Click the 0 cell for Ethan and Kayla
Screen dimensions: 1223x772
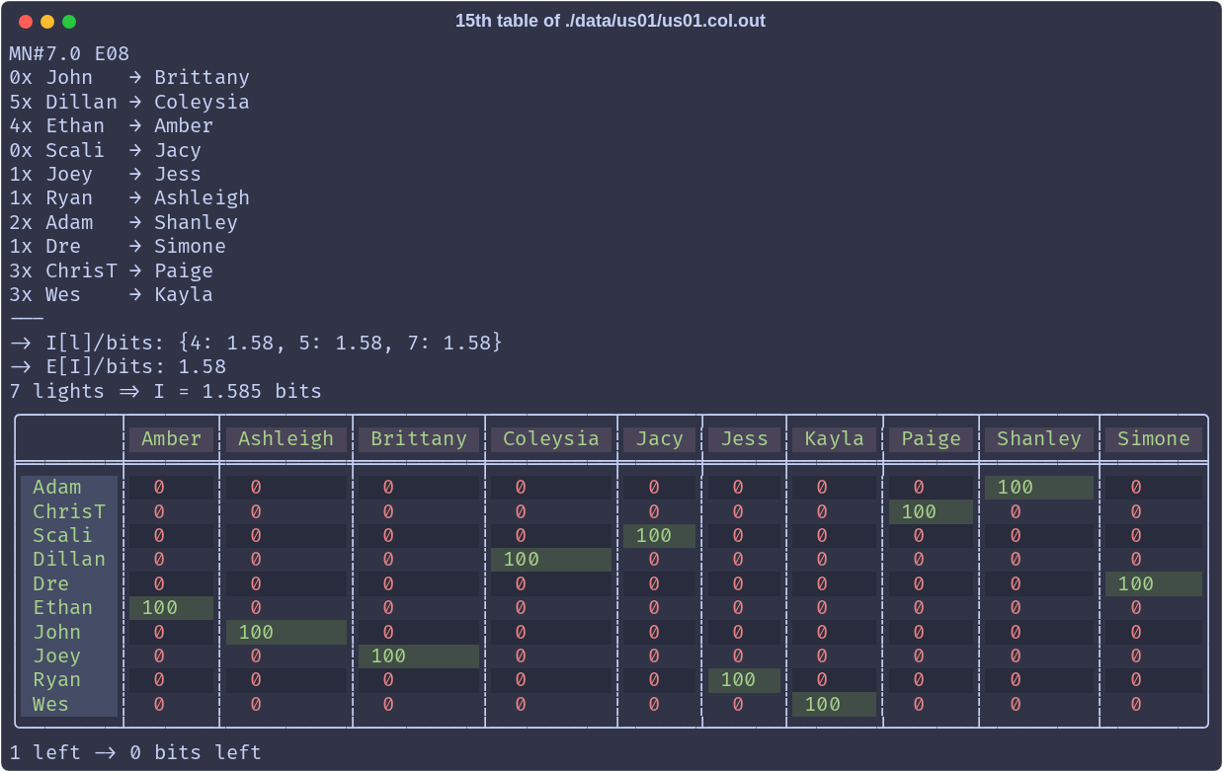(x=834, y=608)
